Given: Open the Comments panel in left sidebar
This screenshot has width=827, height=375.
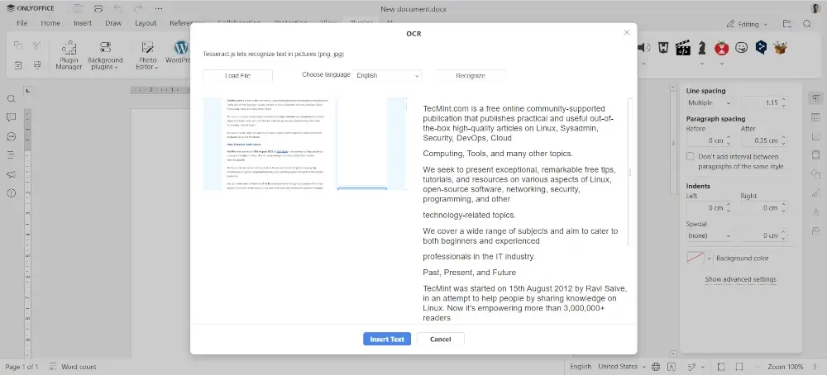Looking at the screenshot, I should coord(12,136).
